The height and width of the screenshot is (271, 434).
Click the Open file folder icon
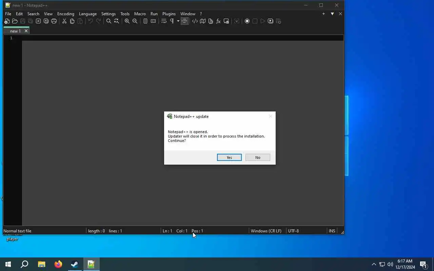pos(15,21)
